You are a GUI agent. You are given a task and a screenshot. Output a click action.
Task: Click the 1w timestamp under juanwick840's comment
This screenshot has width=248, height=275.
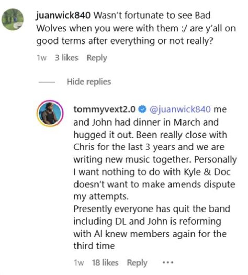click(41, 58)
